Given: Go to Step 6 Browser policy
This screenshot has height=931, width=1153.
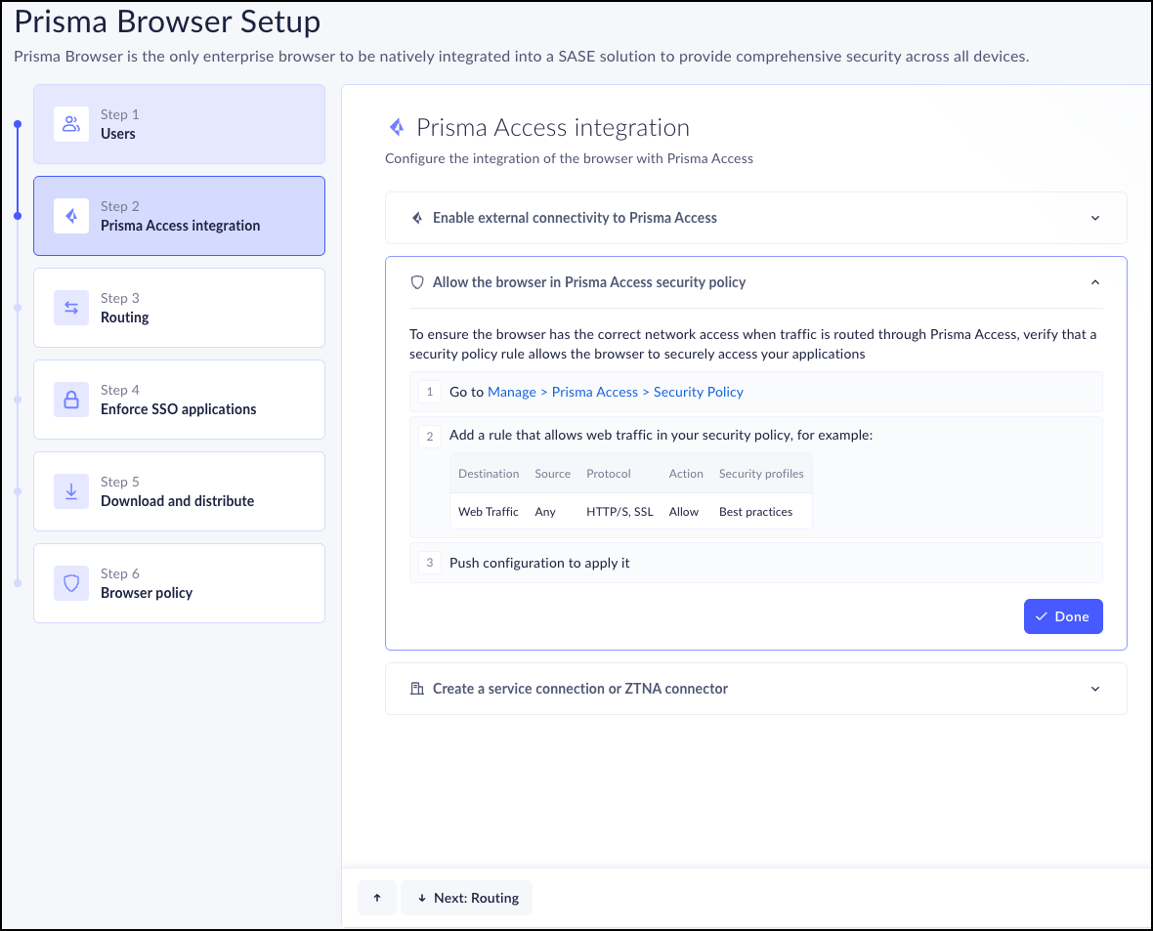Looking at the screenshot, I should point(180,583).
